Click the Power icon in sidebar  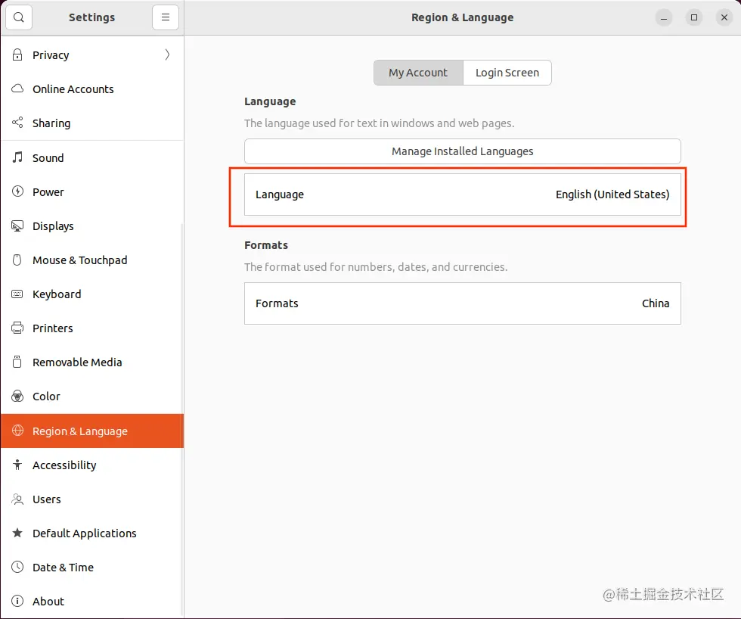point(17,191)
